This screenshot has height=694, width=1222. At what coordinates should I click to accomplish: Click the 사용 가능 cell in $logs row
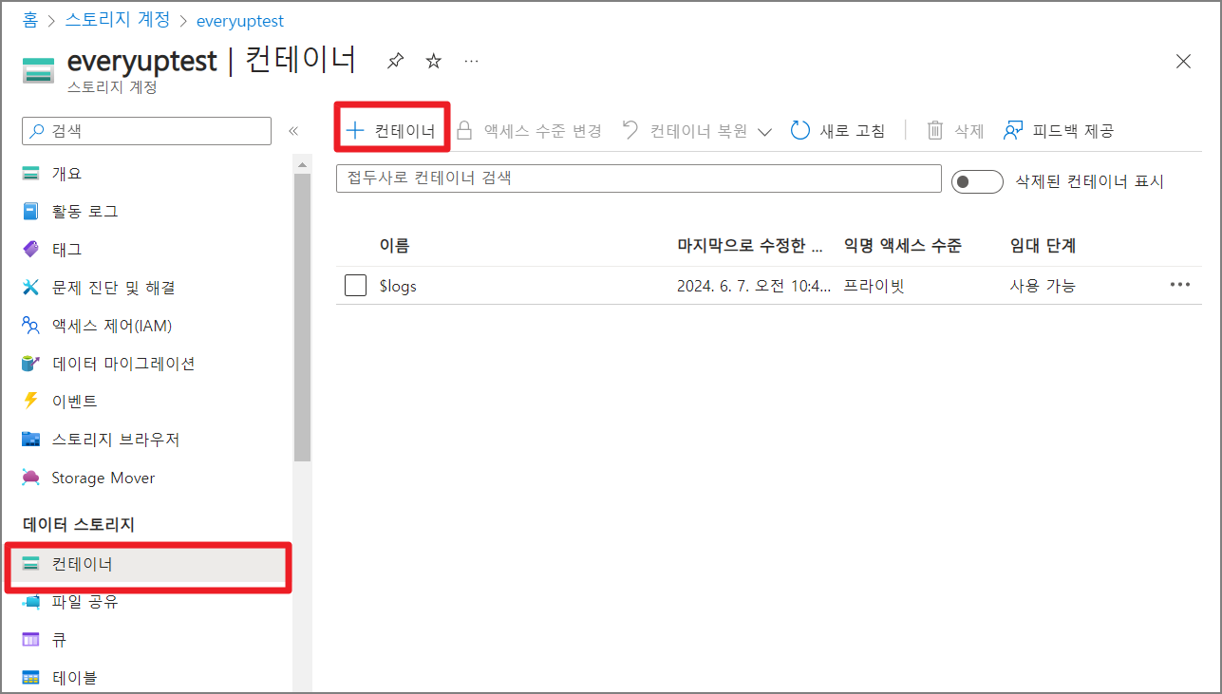click(x=1043, y=286)
